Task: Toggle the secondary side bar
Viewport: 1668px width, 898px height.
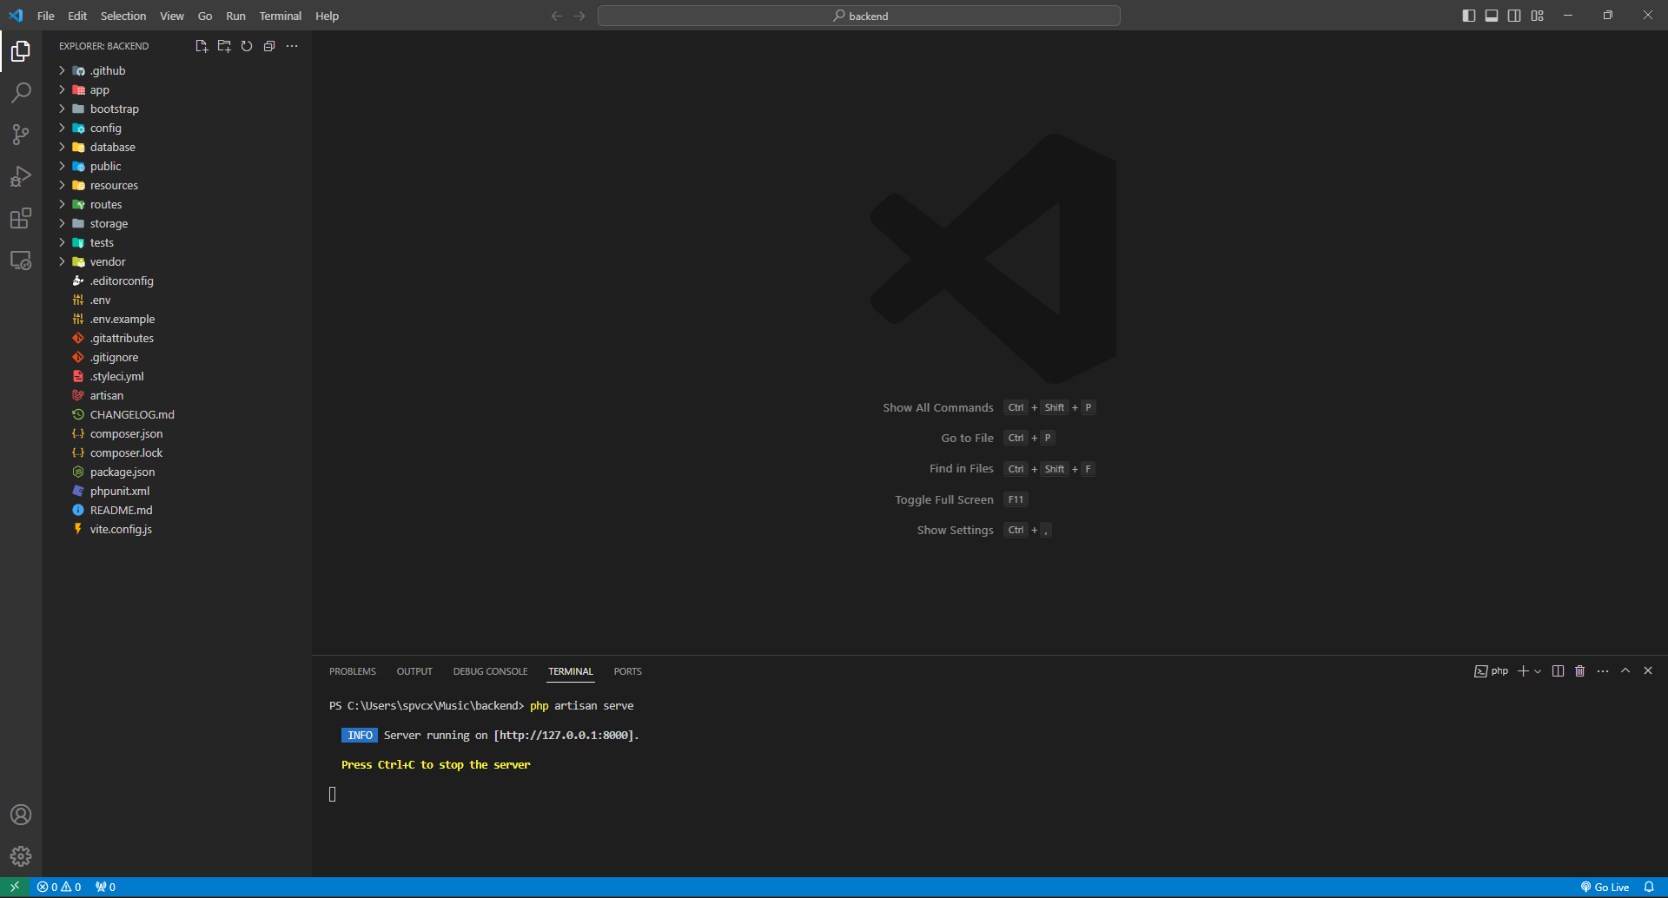Action: [x=1514, y=16]
